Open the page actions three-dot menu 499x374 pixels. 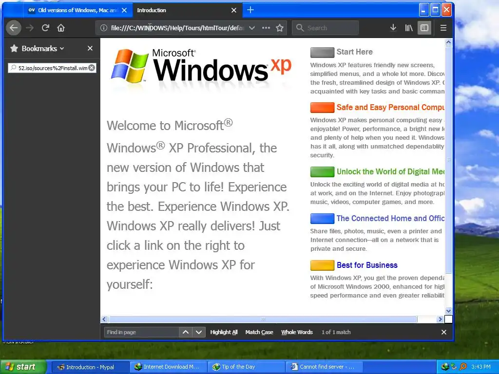pos(266,28)
